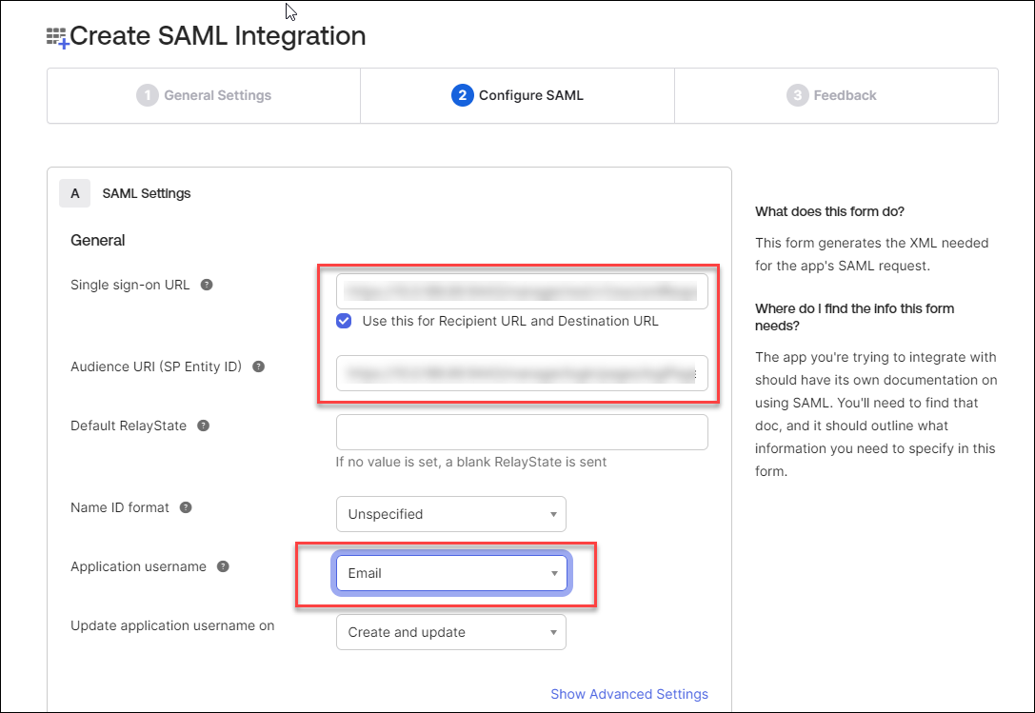1035x713 pixels.
Task: Focus the Audience URI input field
Action: click(522, 374)
